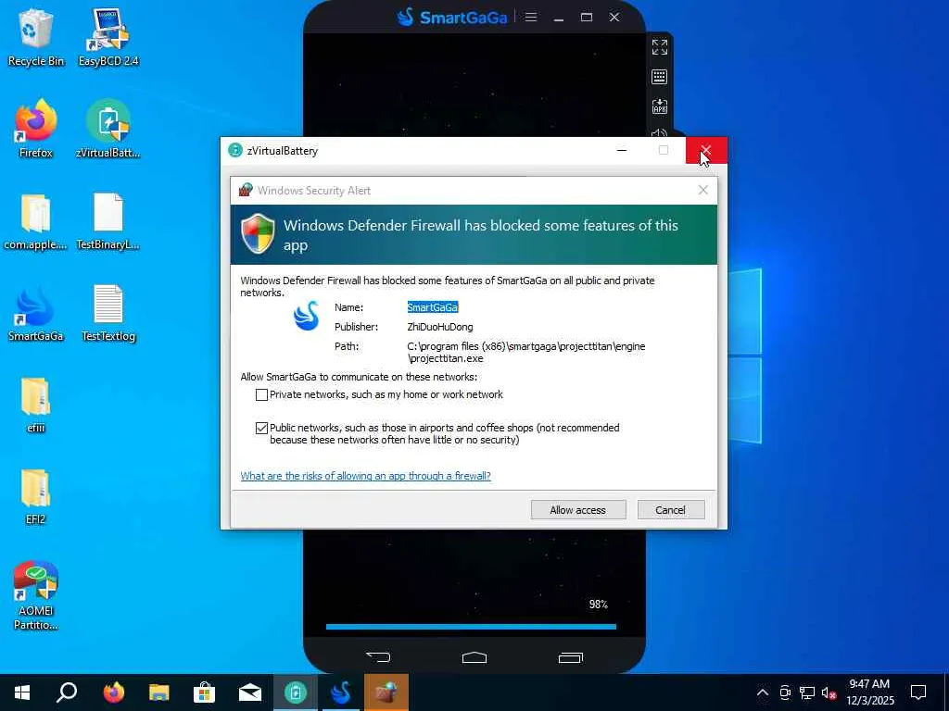Image resolution: width=949 pixels, height=711 pixels.
Task: Click the SmartGaGa loading progress bar
Action: pos(471,627)
